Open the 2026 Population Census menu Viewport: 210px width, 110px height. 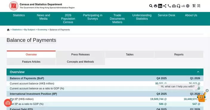pyautogui.click(x=68, y=19)
